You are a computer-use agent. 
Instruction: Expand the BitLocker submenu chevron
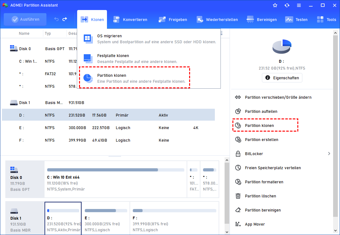tap(329, 154)
